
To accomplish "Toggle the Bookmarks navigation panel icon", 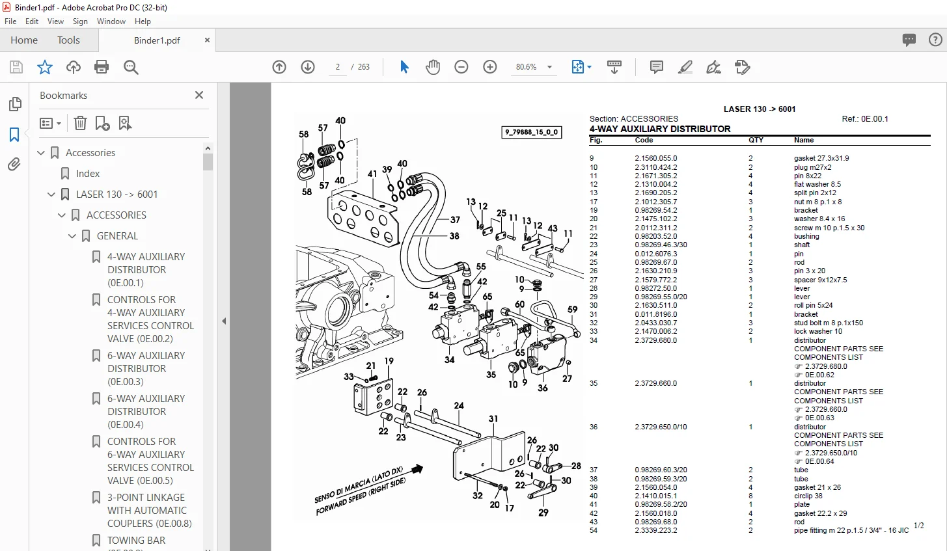I will point(14,135).
